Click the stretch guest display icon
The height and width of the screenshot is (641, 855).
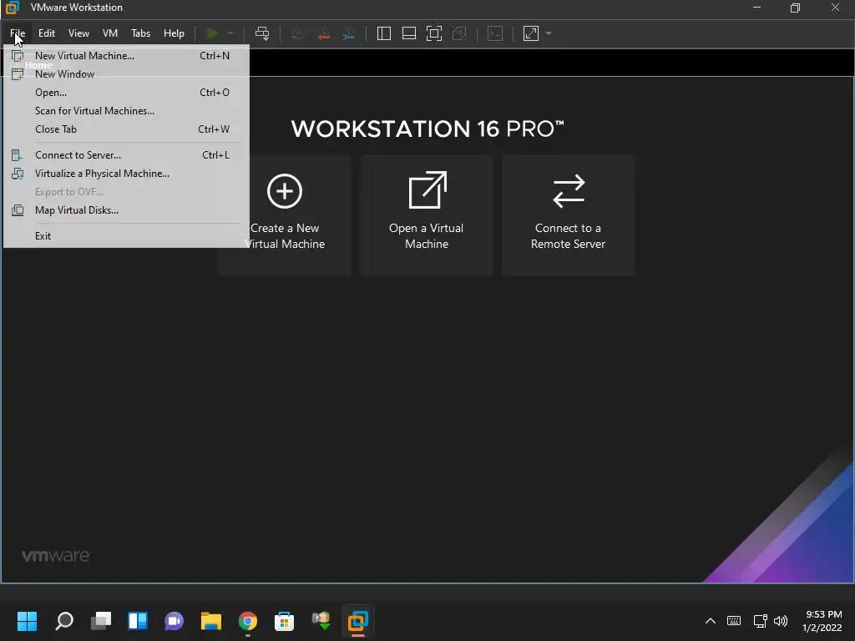click(531, 33)
